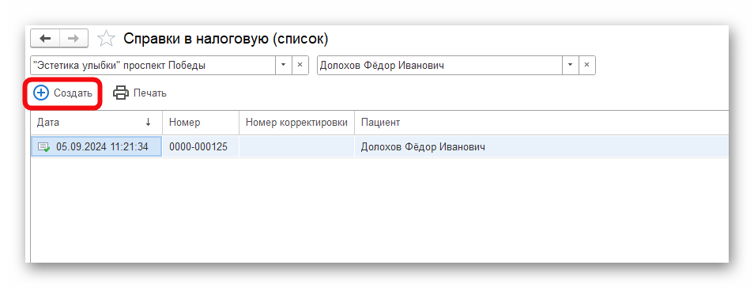
Task: Click the Пациент column header
Action: point(541,123)
